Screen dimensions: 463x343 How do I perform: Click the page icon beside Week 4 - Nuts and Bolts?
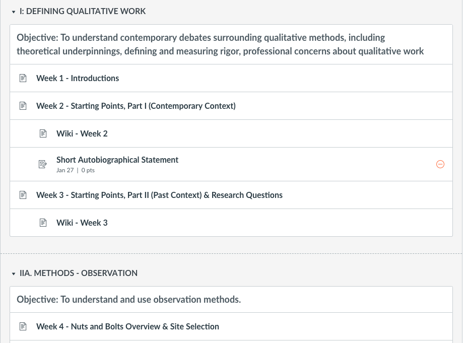(23, 326)
